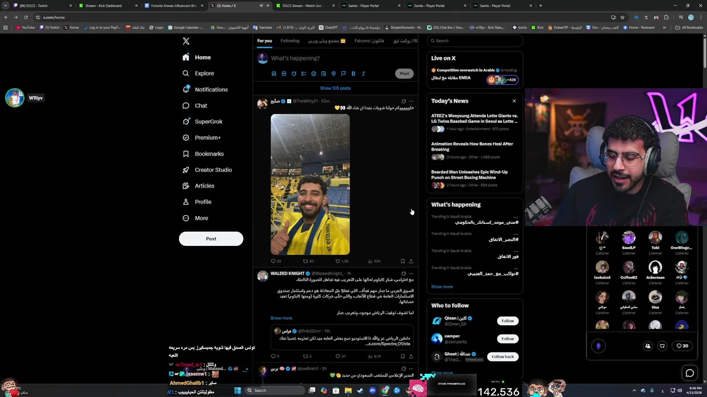Open Bookmarks in the sidebar
The image size is (707, 397).
[x=203, y=154]
